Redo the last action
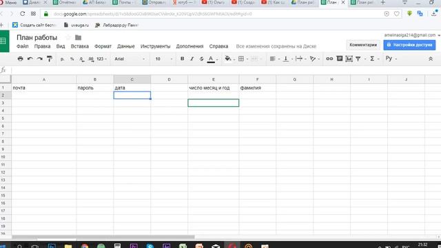 [x=40, y=59]
